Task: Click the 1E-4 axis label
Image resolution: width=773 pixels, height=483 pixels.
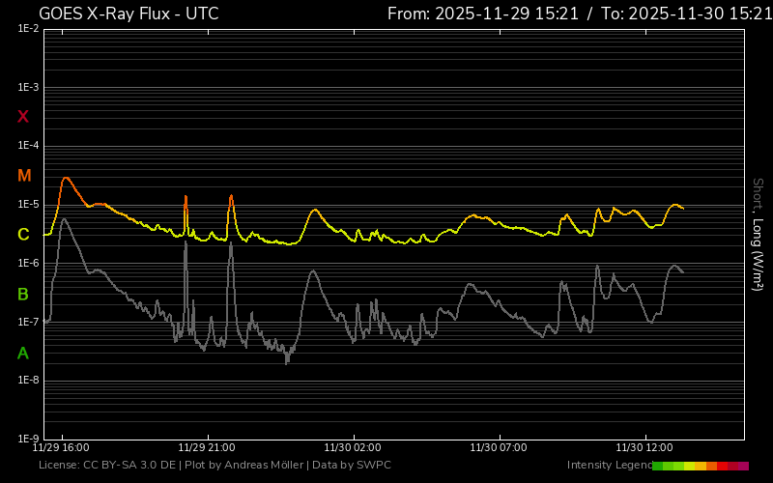Action: pos(28,146)
